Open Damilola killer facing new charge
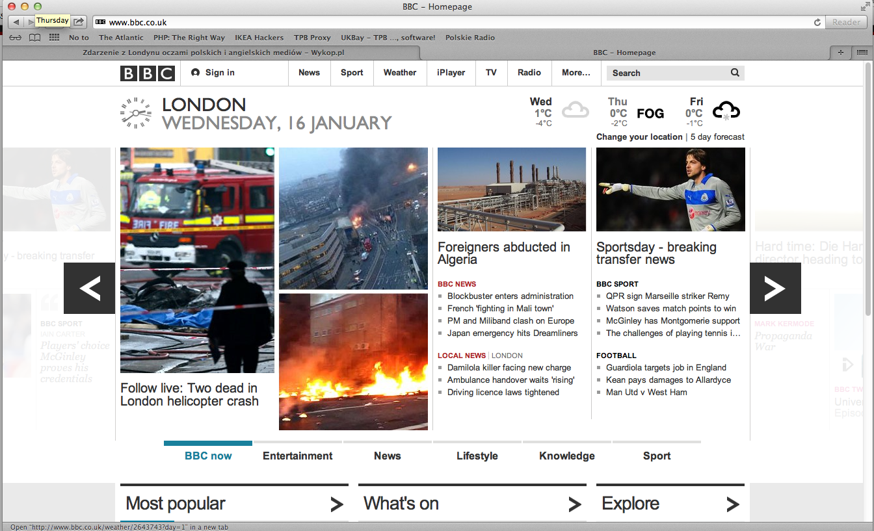 (x=509, y=368)
